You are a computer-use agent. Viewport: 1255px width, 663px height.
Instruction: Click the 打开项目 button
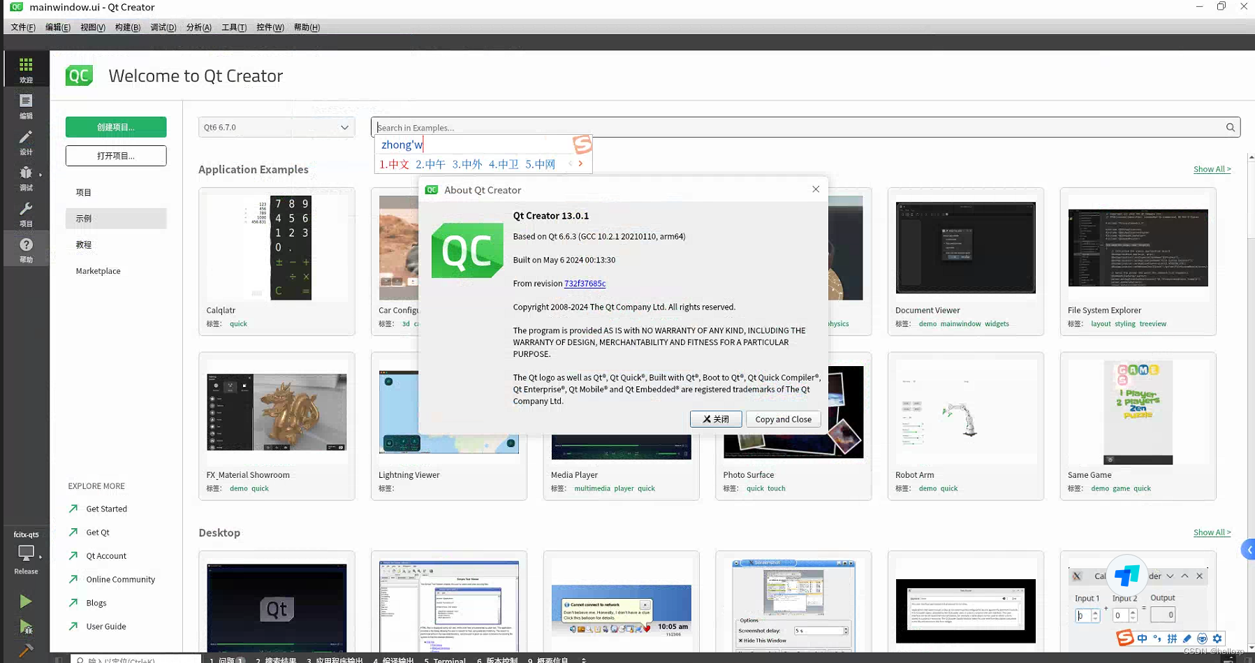pos(116,156)
